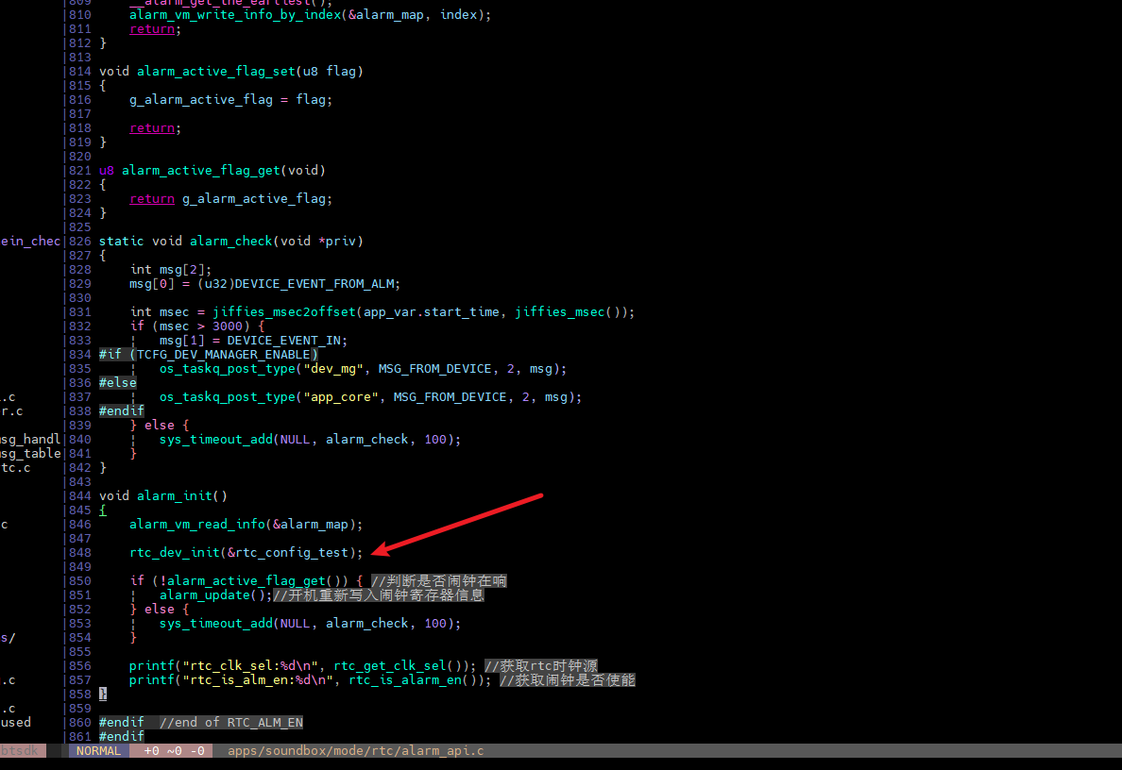Image resolution: width=1122 pixels, height=770 pixels.
Task: Click the alarm_vm_read_info call on line 846
Action: click(197, 525)
